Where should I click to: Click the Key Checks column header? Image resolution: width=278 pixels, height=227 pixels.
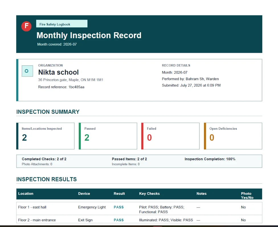point(149,194)
